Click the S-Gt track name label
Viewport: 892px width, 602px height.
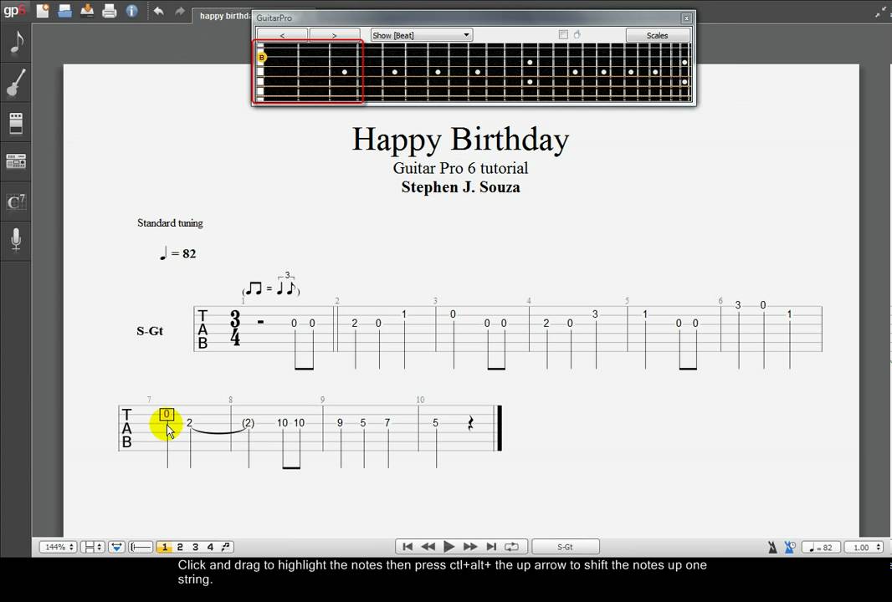click(150, 331)
